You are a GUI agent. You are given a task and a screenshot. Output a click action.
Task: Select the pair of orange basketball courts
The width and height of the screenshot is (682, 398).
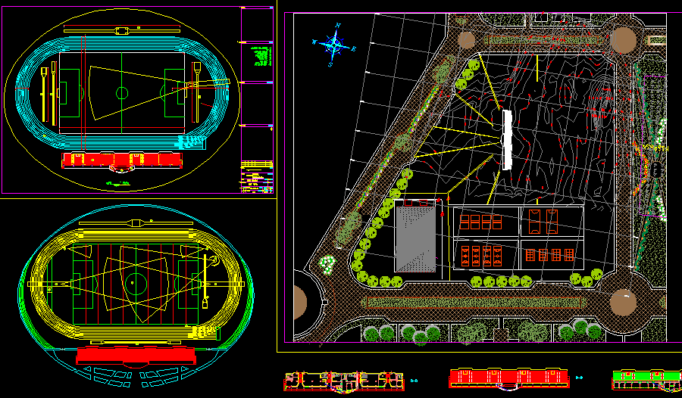click(x=543, y=222)
